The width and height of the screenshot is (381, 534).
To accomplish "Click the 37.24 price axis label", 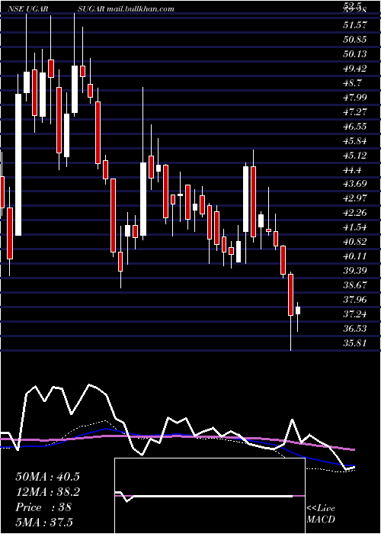I will [x=355, y=314].
